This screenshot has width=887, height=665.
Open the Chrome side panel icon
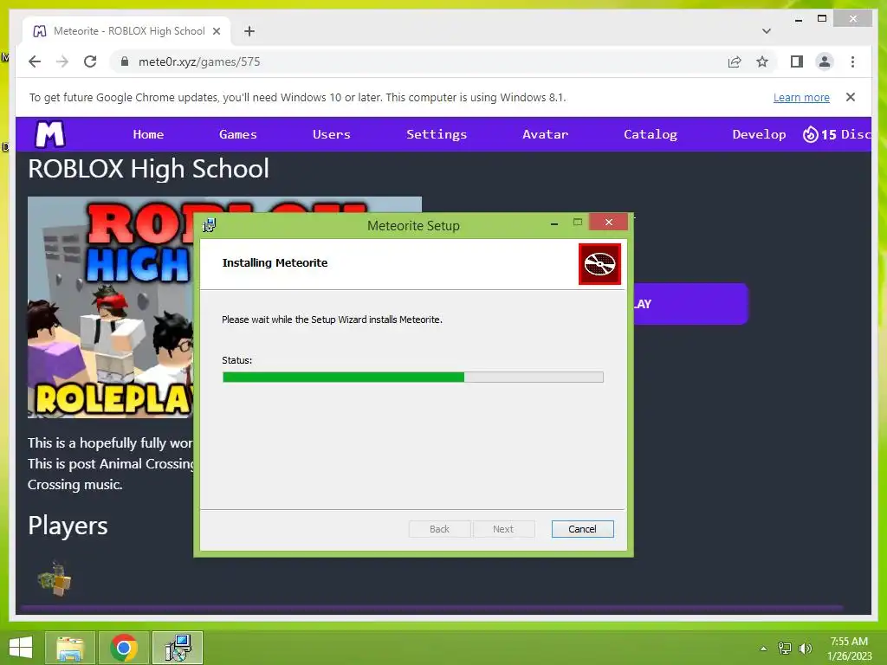[797, 61]
